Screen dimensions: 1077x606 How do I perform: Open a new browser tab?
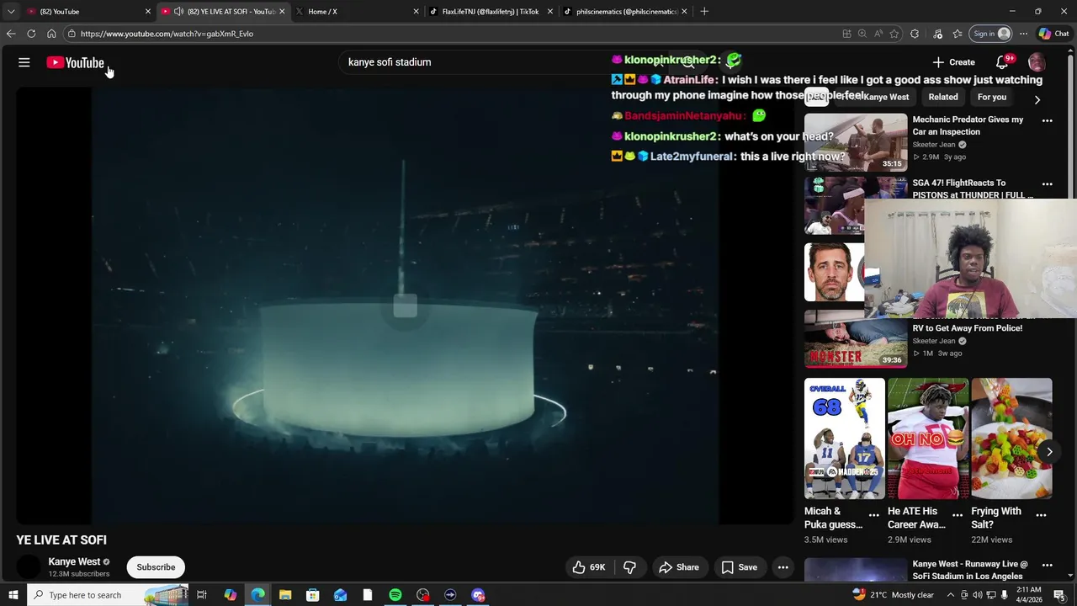(704, 12)
